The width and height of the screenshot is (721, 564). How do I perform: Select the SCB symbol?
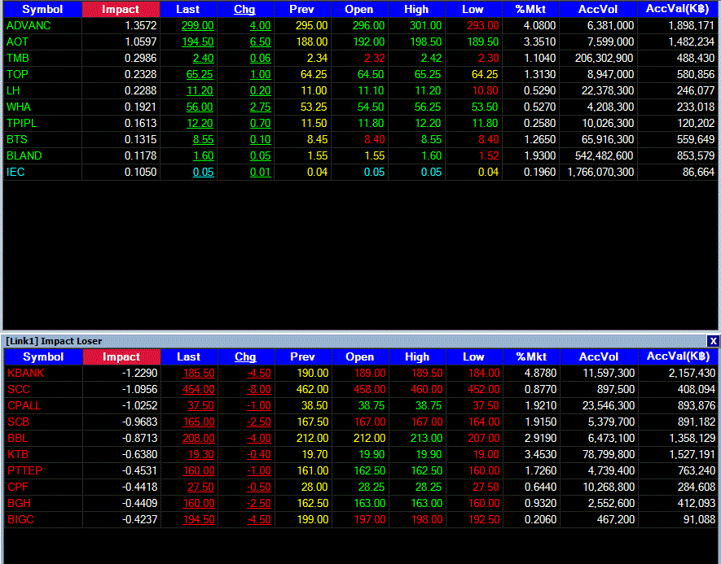point(19,422)
